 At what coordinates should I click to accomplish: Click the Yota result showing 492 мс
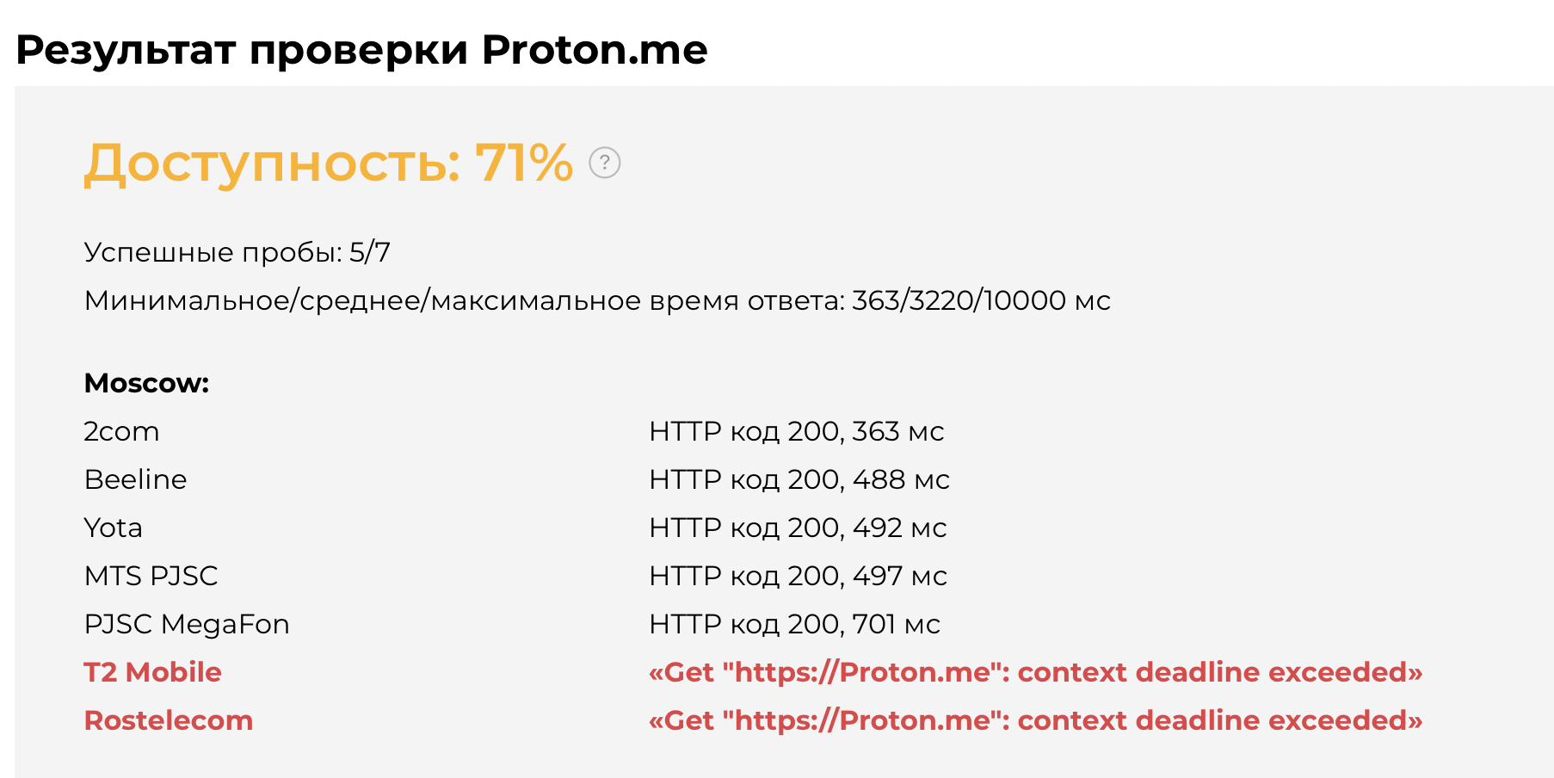click(x=798, y=528)
